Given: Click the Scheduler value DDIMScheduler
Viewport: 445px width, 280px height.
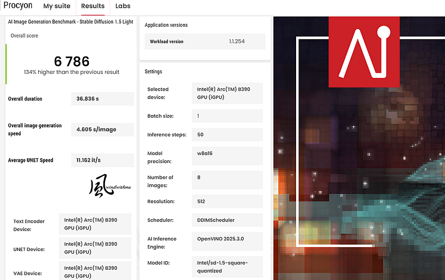Looking at the screenshot, I should [x=227, y=220].
